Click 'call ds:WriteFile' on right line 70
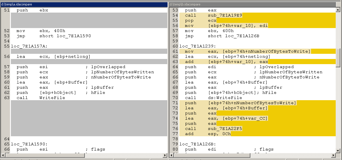This screenshot has width=342, height=160. point(213,98)
